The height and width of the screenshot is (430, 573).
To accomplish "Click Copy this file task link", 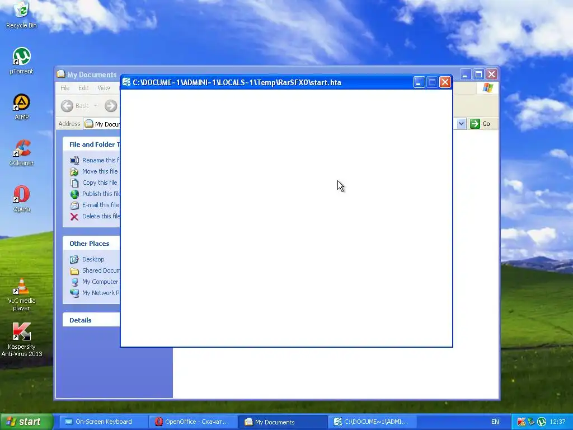I will coord(100,183).
